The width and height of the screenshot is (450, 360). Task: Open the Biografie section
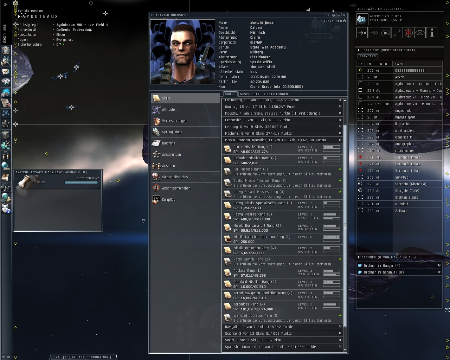[185, 143]
